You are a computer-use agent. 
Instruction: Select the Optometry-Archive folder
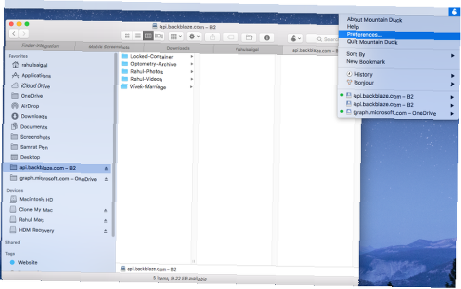[149, 64]
